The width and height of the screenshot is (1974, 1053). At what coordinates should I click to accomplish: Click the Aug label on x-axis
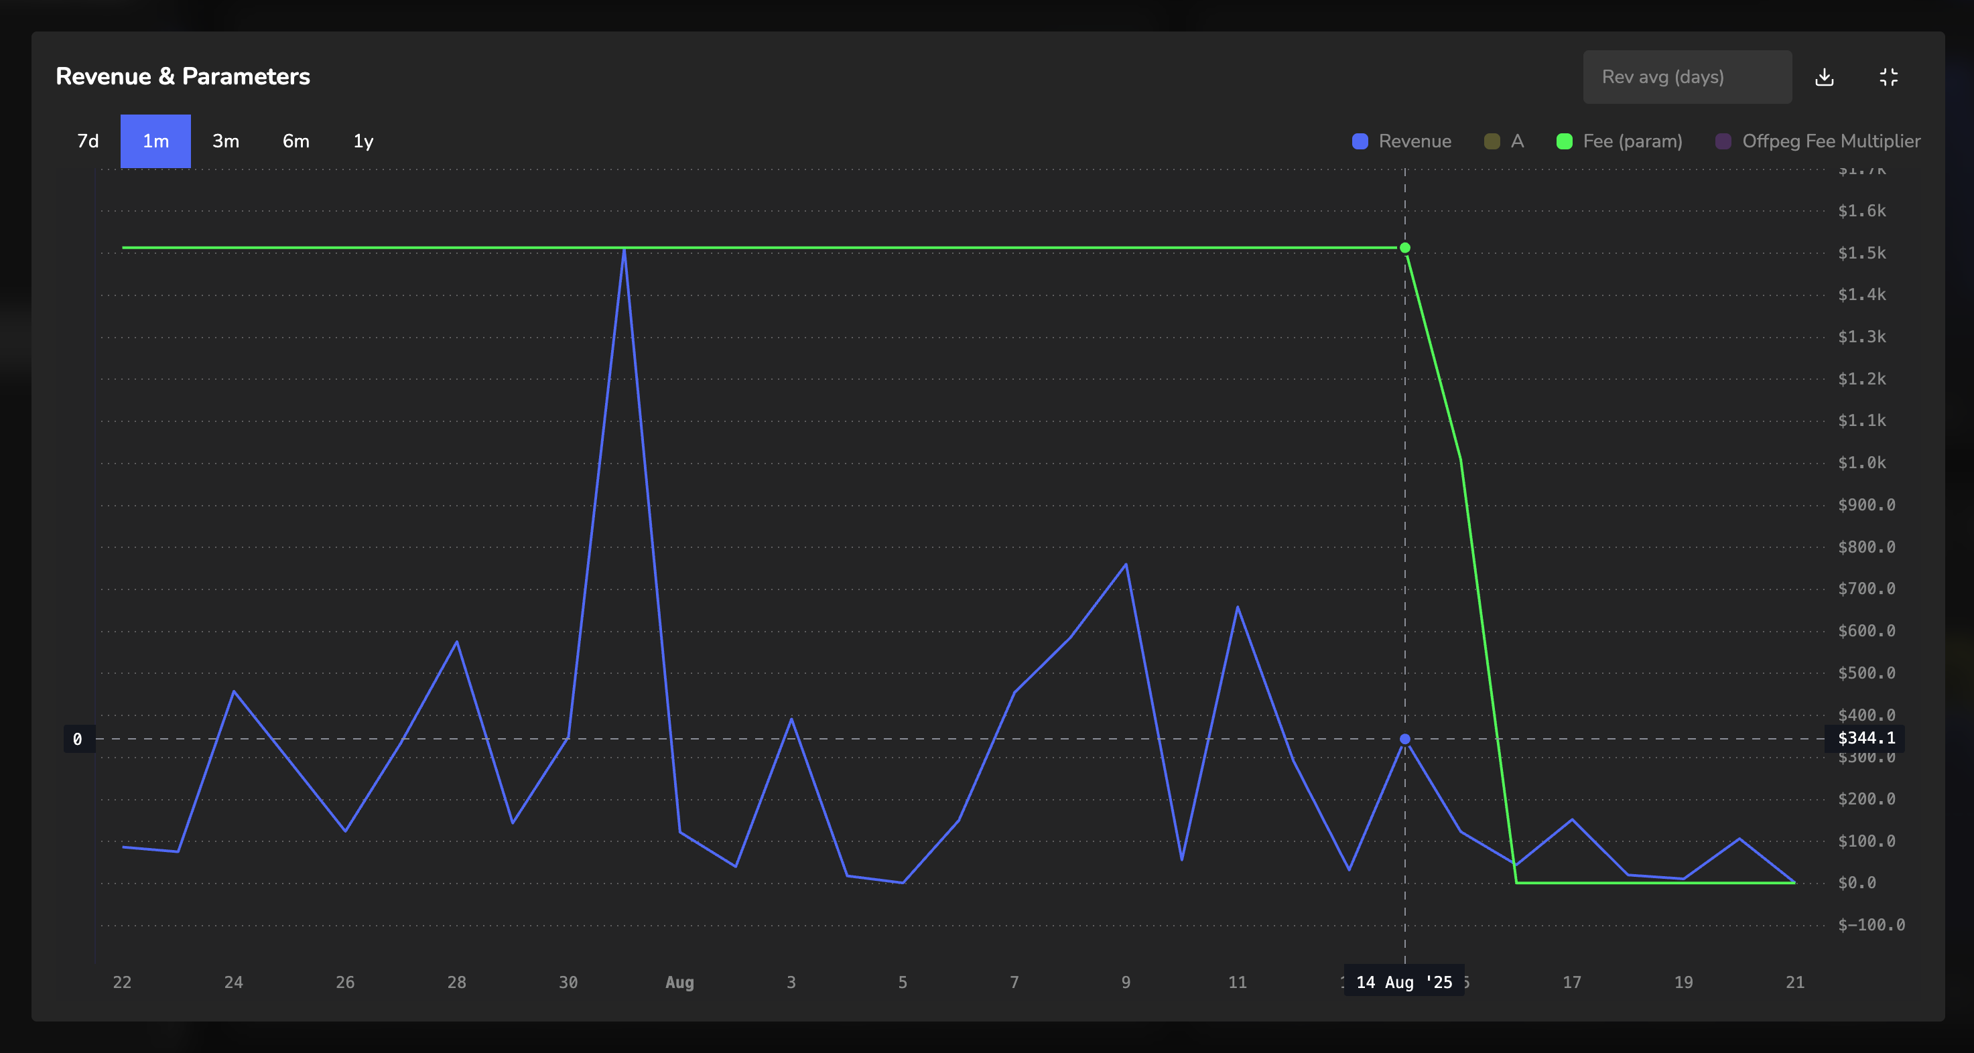679,982
